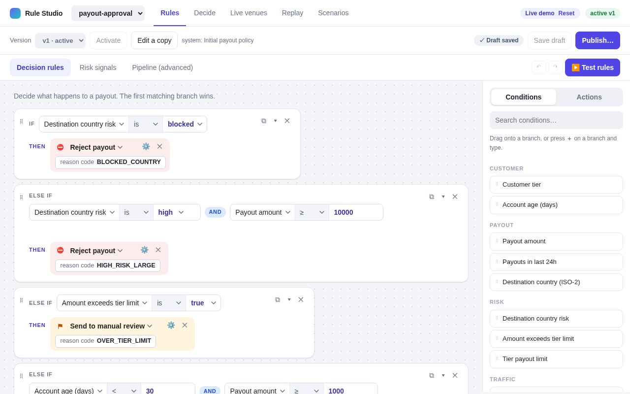Screen dimensions: 630x394
Task: Duplicate the high risk country branch
Action: (x=432, y=197)
